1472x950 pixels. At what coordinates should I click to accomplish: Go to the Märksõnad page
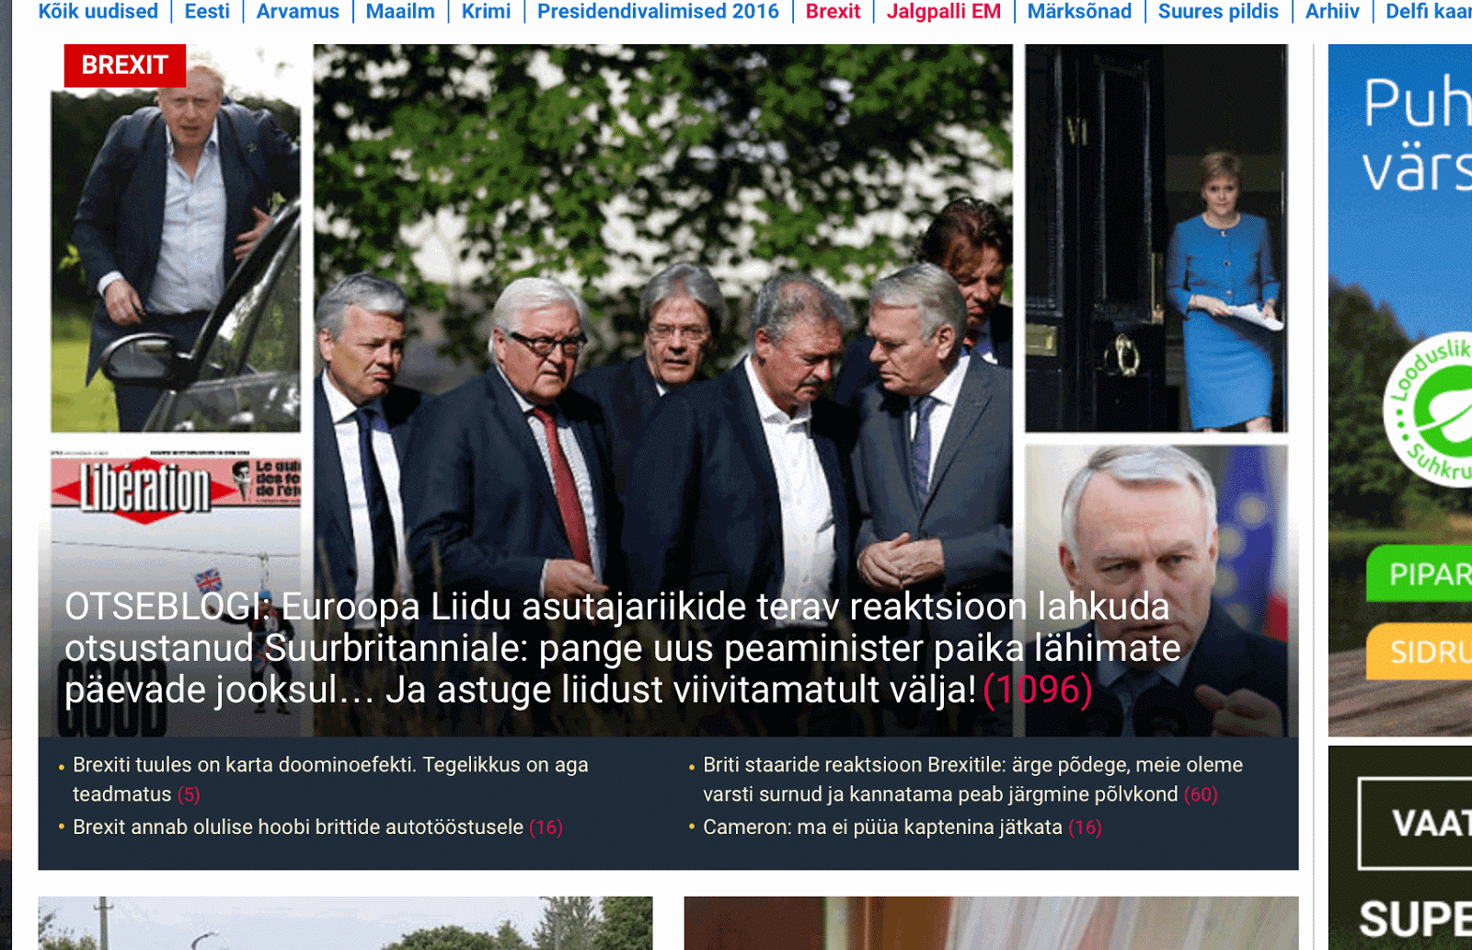(x=1079, y=11)
